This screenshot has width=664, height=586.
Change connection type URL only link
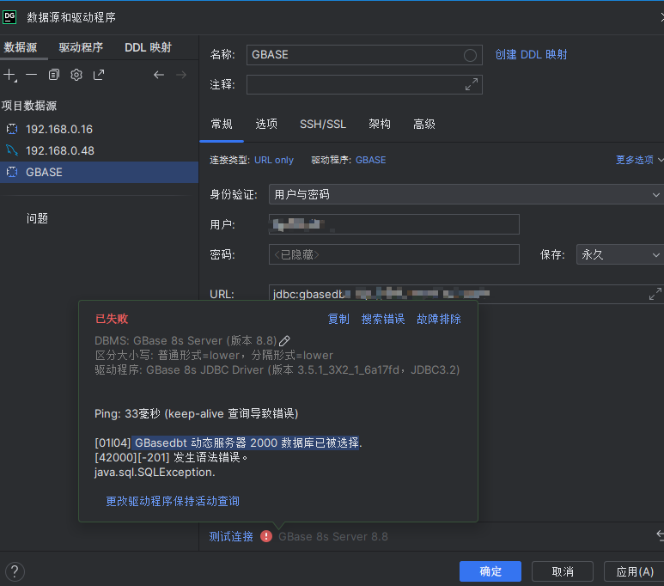tap(273, 160)
